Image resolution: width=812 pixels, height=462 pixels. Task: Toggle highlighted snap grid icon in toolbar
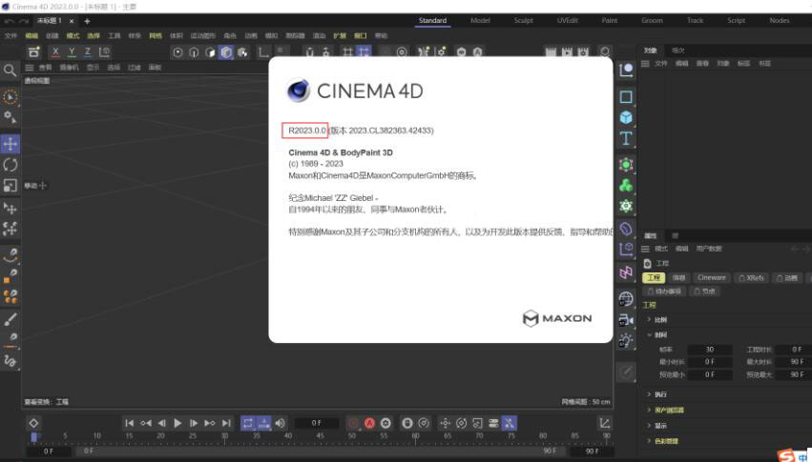point(364,52)
